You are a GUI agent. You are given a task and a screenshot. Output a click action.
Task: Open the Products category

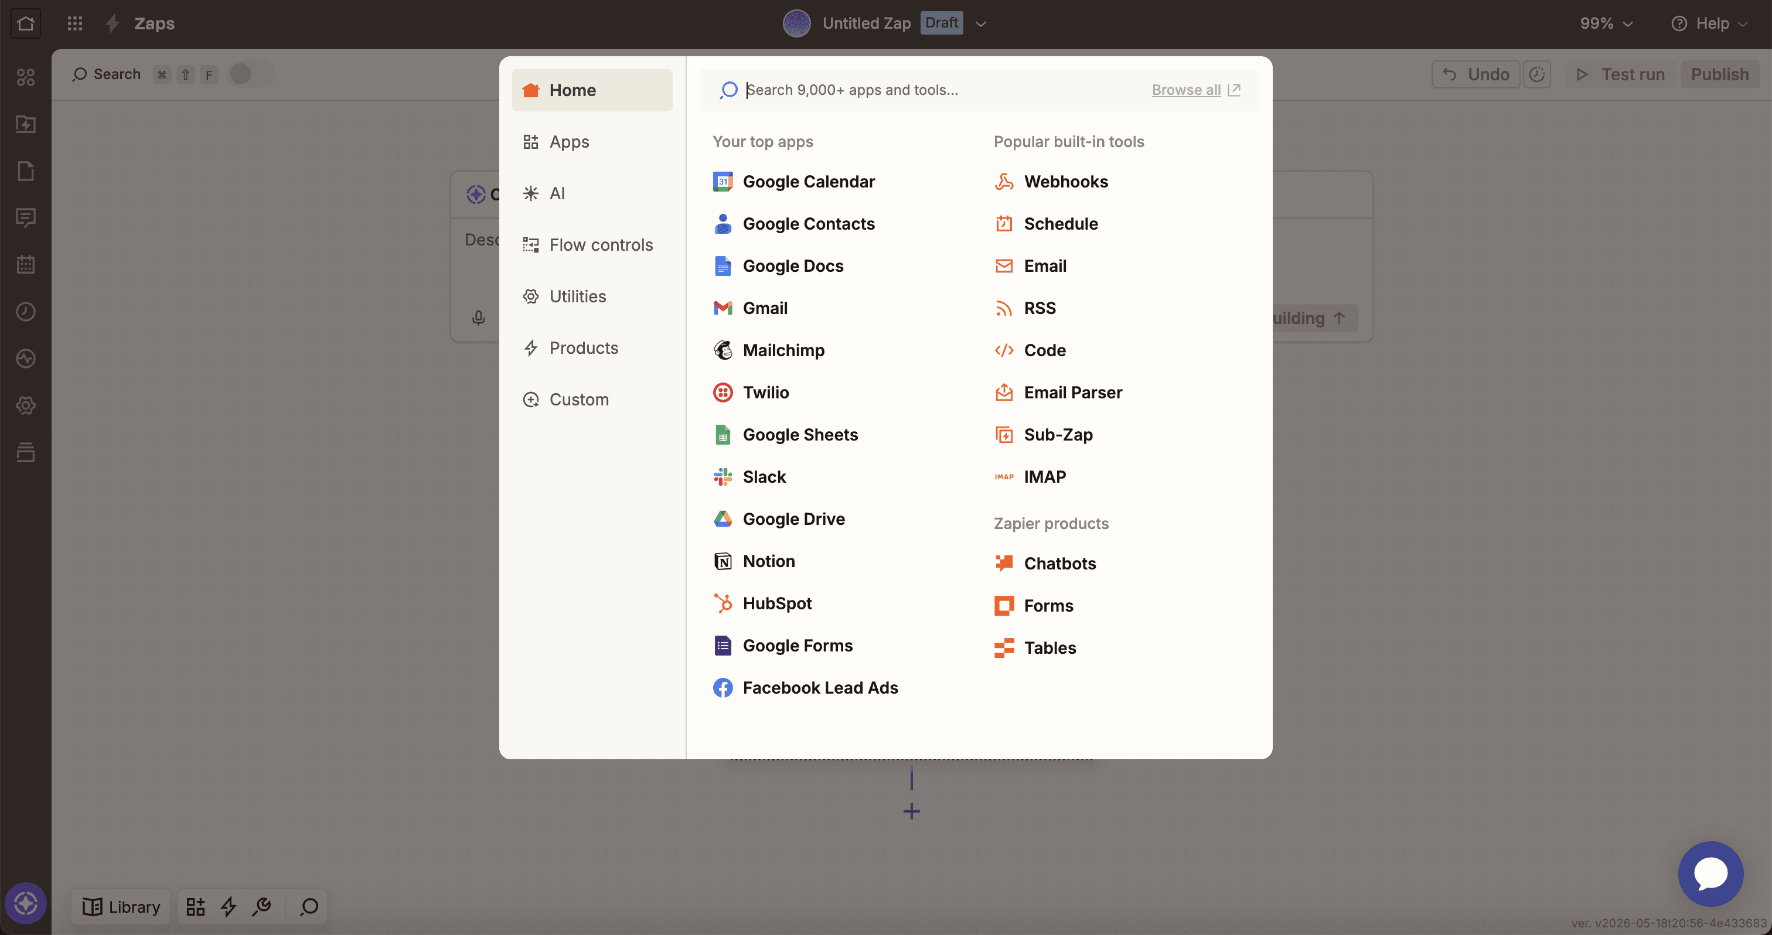[x=592, y=348]
